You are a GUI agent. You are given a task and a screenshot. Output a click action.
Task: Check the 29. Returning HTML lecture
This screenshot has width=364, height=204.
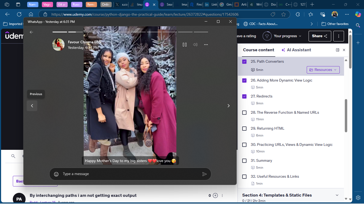point(244,129)
